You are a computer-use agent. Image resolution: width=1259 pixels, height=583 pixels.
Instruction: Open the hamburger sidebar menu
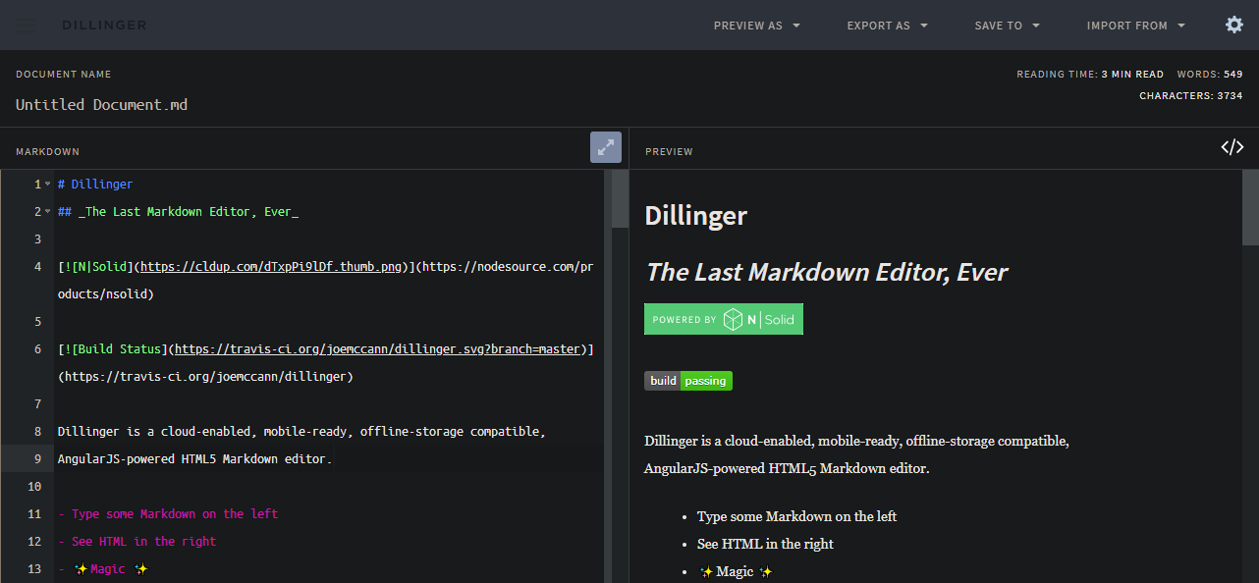25,26
